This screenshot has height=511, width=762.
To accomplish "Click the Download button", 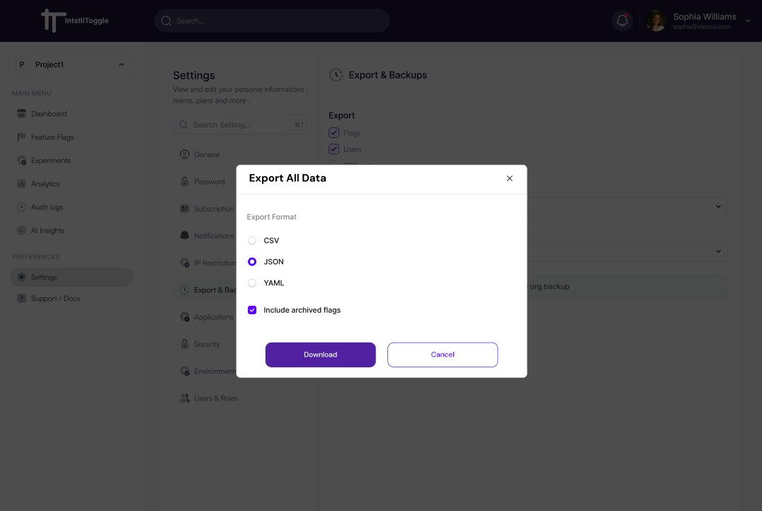I will [320, 355].
